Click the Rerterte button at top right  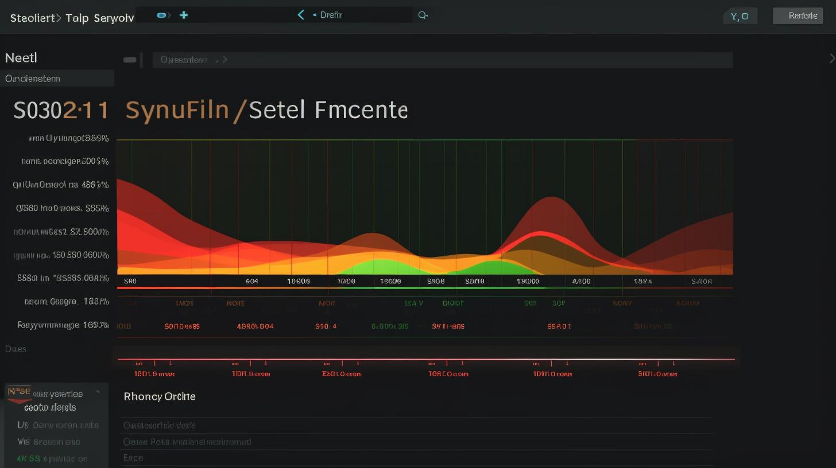pos(798,15)
